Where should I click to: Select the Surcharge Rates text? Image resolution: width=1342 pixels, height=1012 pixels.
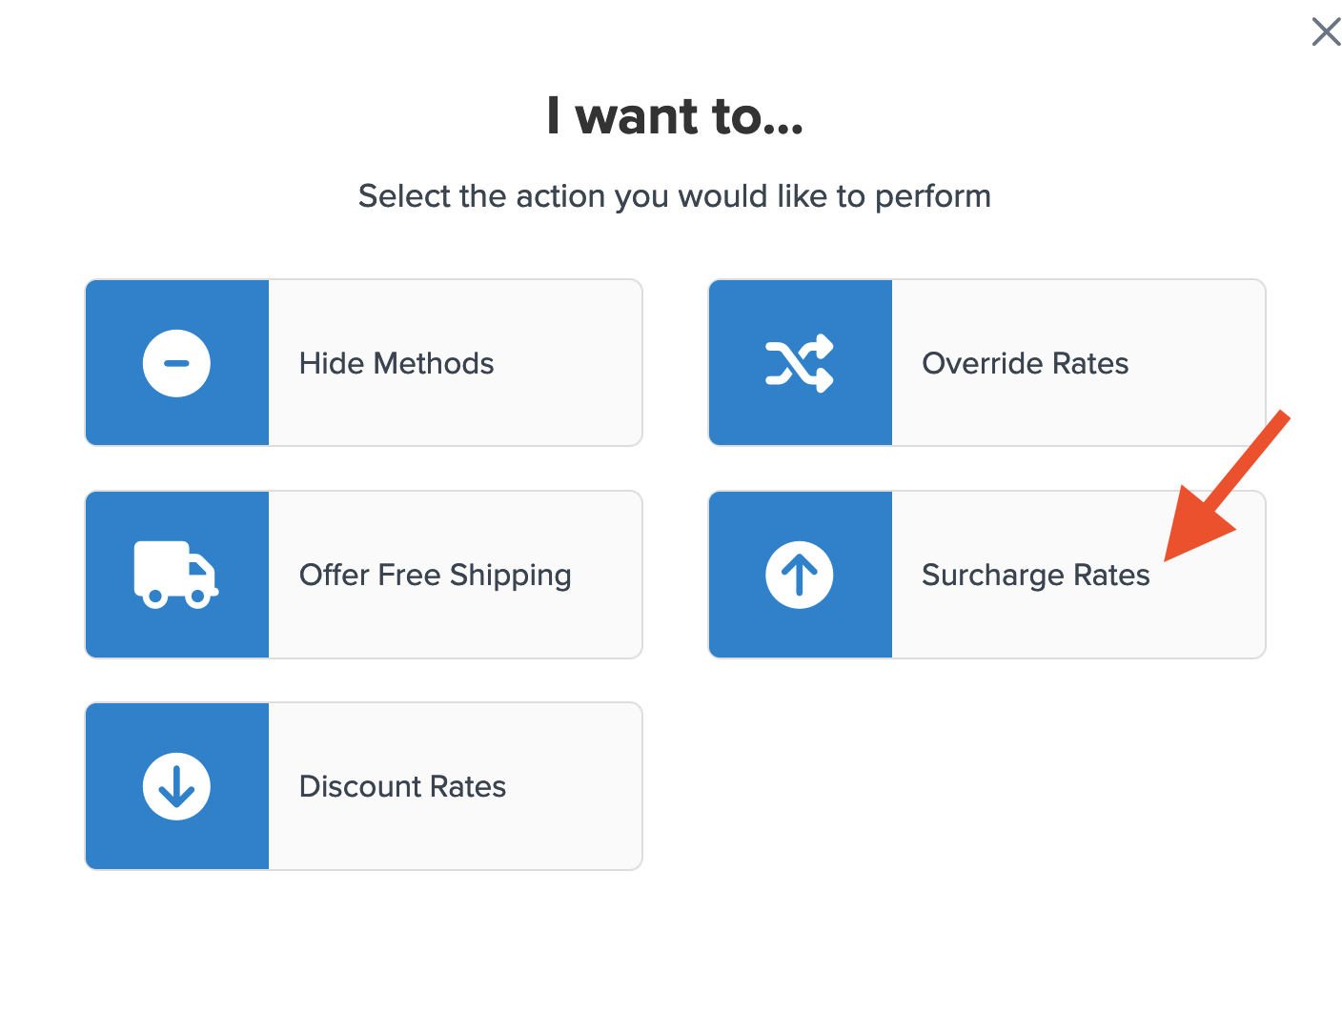(1035, 575)
